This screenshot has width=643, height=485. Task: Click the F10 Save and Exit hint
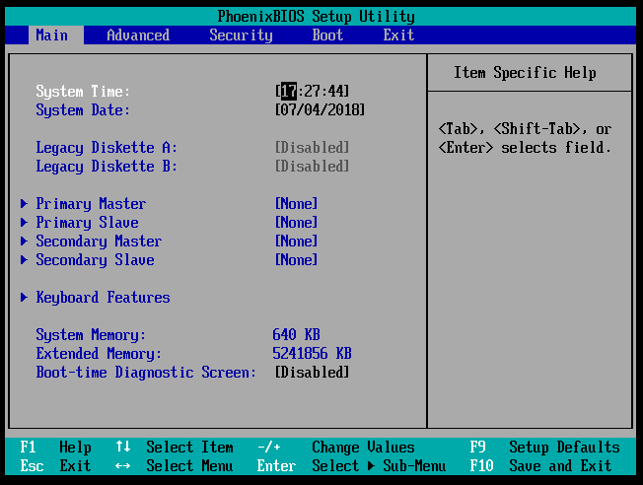tap(540, 465)
